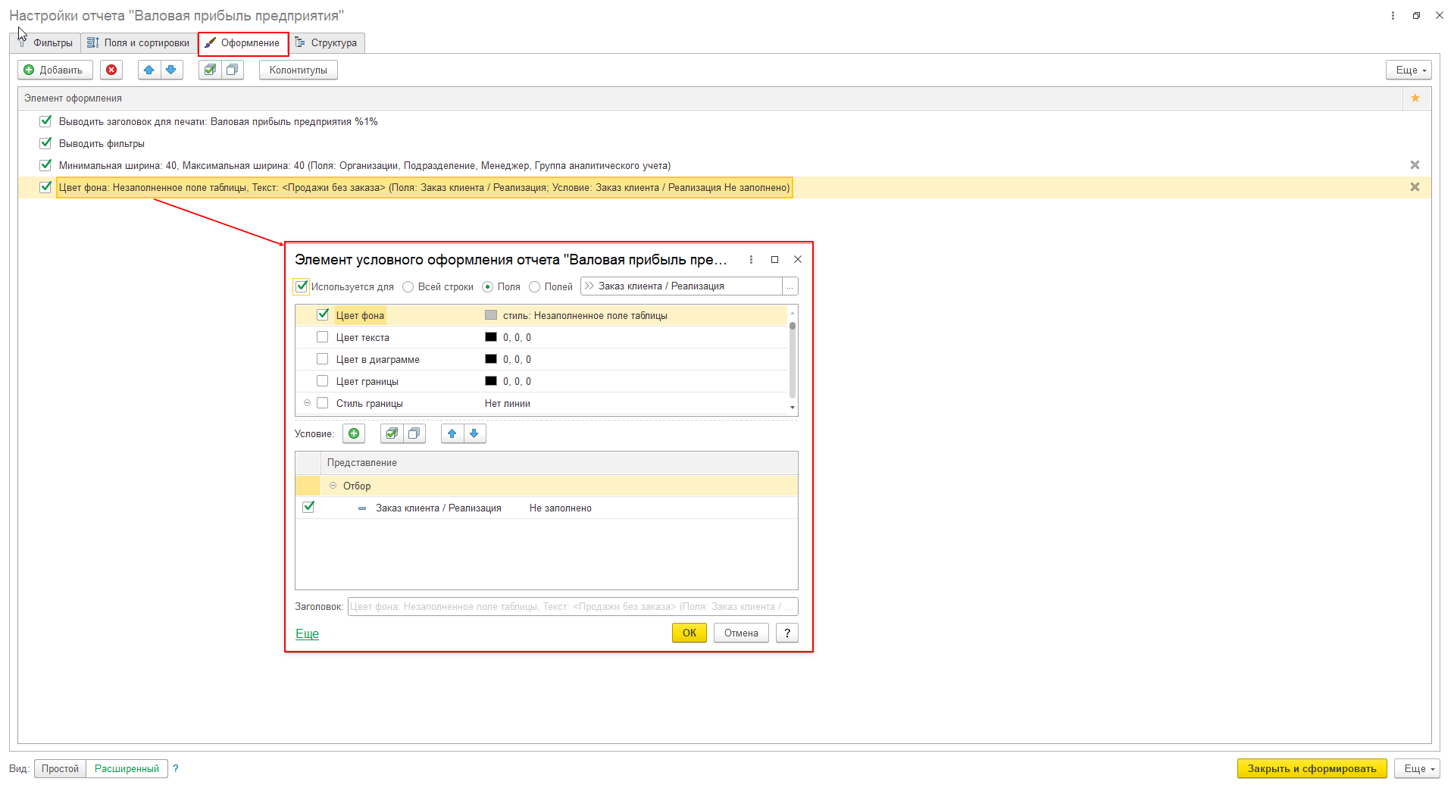1454x788 pixels.
Task: Toggle 'Цвет фона' checkbox in dialog
Action: [323, 314]
